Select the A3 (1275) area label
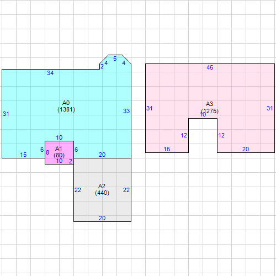The height and width of the screenshot is (276, 276). click(x=210, y=108)
